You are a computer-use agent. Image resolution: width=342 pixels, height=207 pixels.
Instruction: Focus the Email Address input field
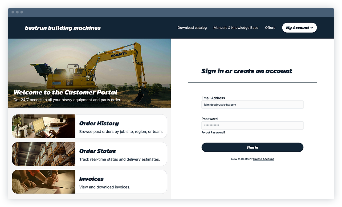[x=252, y=105]
